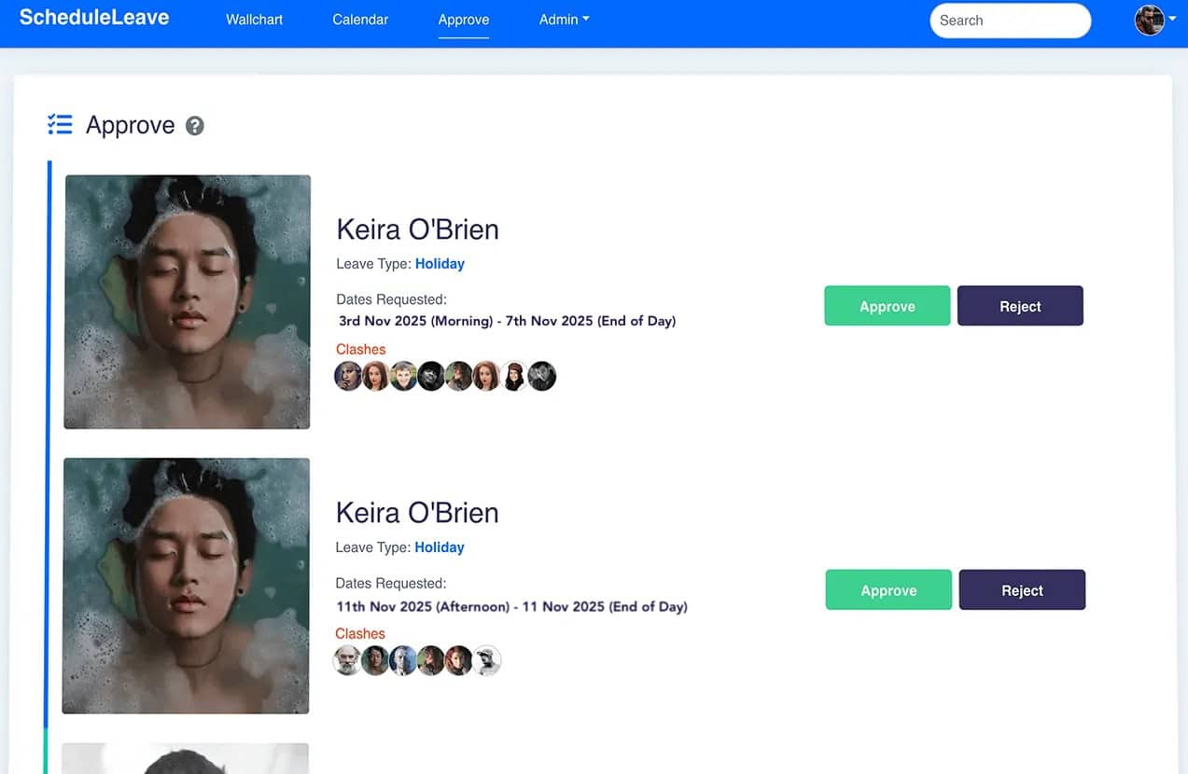Open the user profile avatar menu
1188x774 pixels.
[1150, 20]
